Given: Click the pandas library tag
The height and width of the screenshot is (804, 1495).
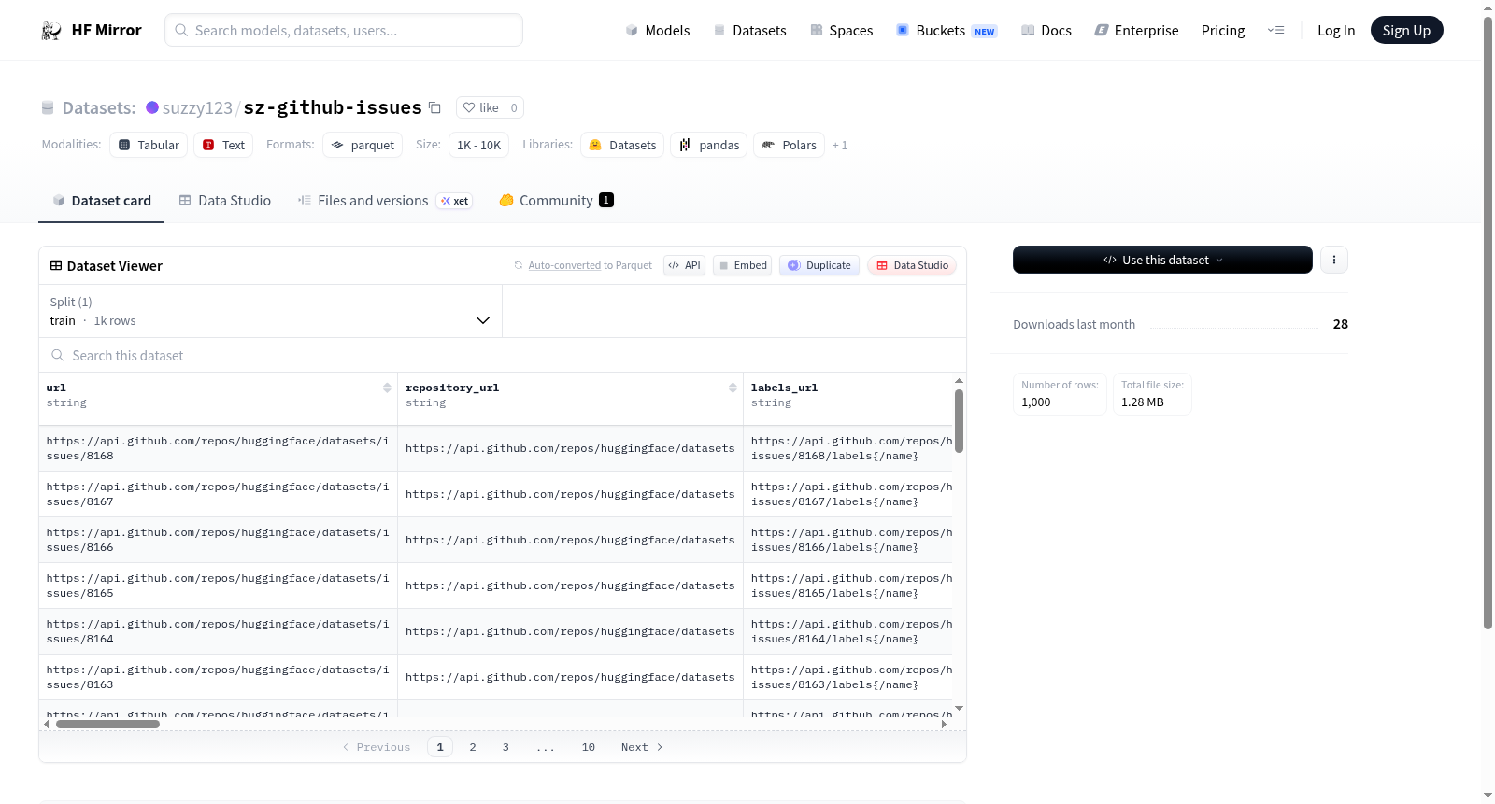Looking at the screenshot, I should [x=708, y=145].
